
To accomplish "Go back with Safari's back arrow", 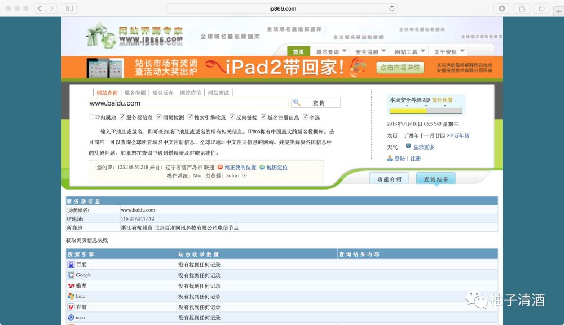I will (39, 8).
